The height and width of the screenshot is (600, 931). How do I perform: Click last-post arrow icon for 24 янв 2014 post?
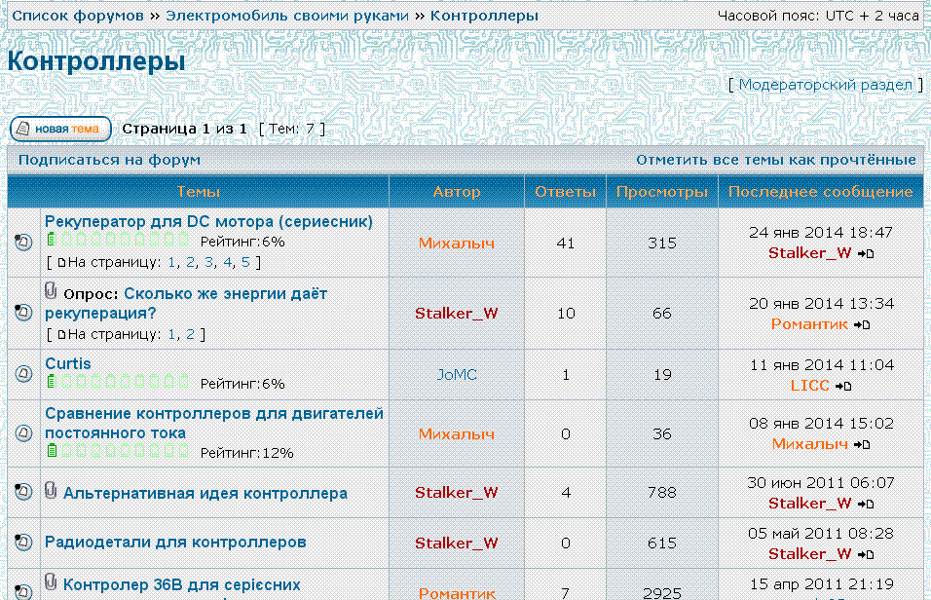(866, 253)
